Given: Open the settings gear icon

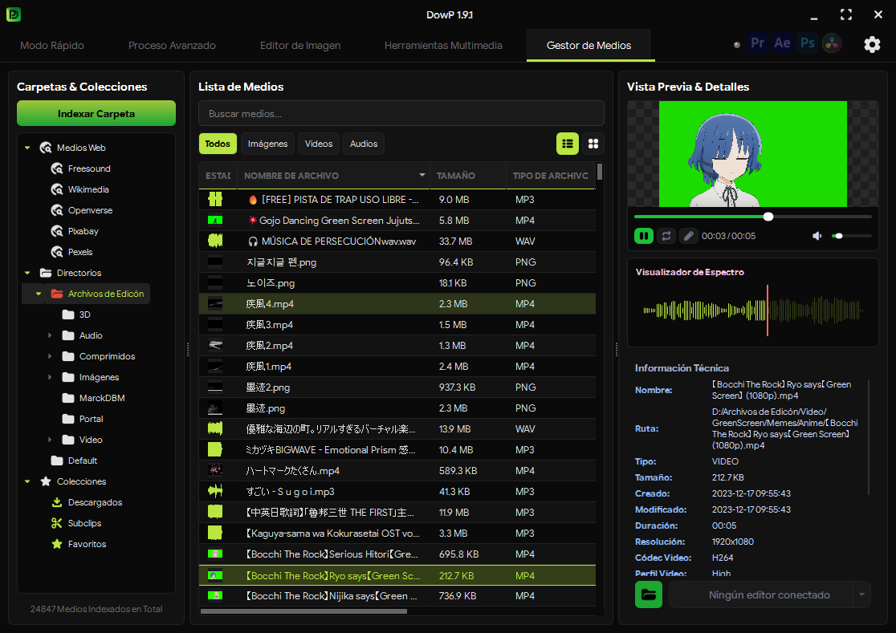Looking at the screenshot, I should [x=872, y=44].
